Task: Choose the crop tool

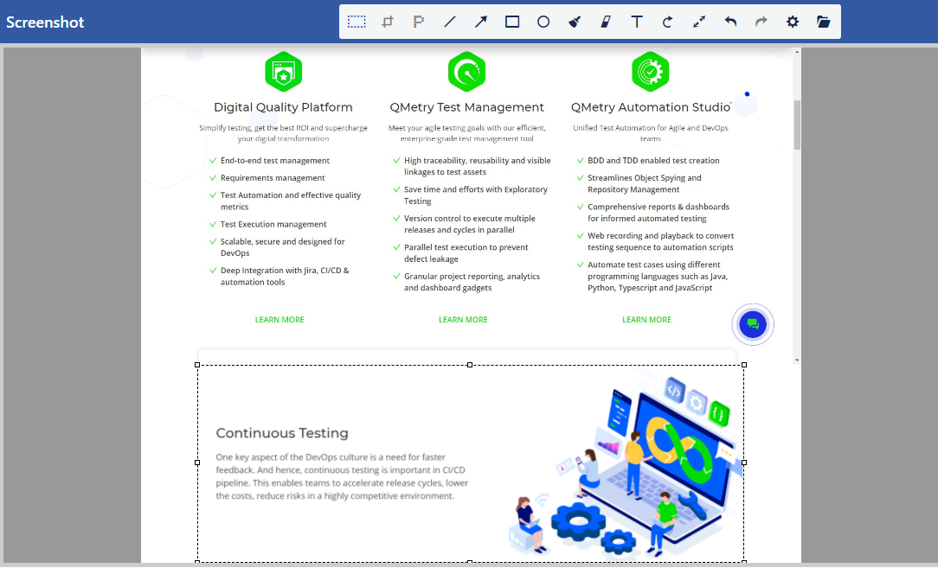Action: (x=388, y=22)
